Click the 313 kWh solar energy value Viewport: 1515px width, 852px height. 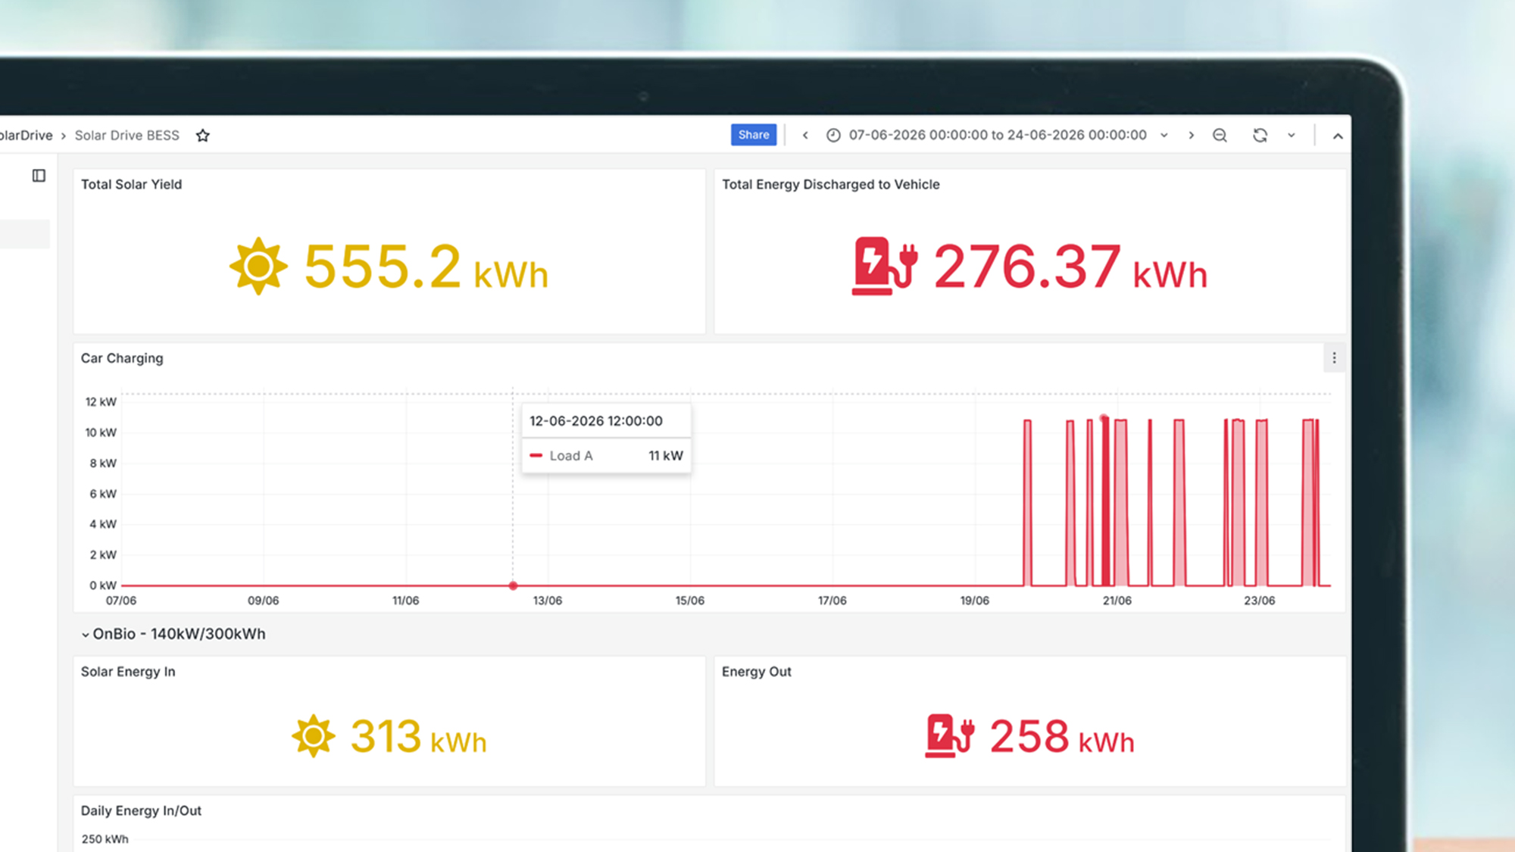coord(418,736)
